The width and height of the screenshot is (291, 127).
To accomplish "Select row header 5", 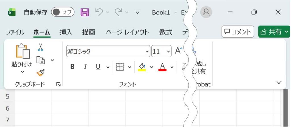I will point(7,96).
